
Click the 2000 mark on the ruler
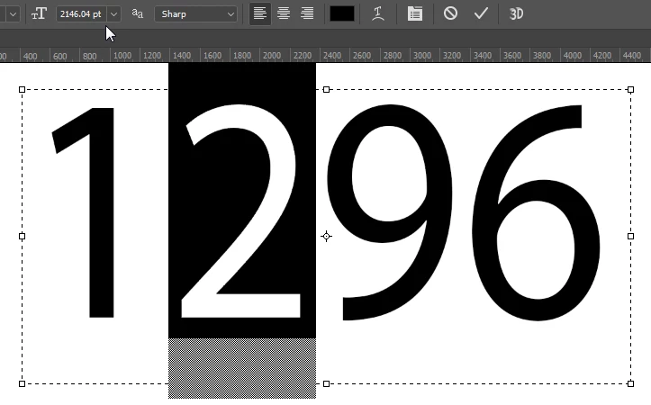pos(272,56)
